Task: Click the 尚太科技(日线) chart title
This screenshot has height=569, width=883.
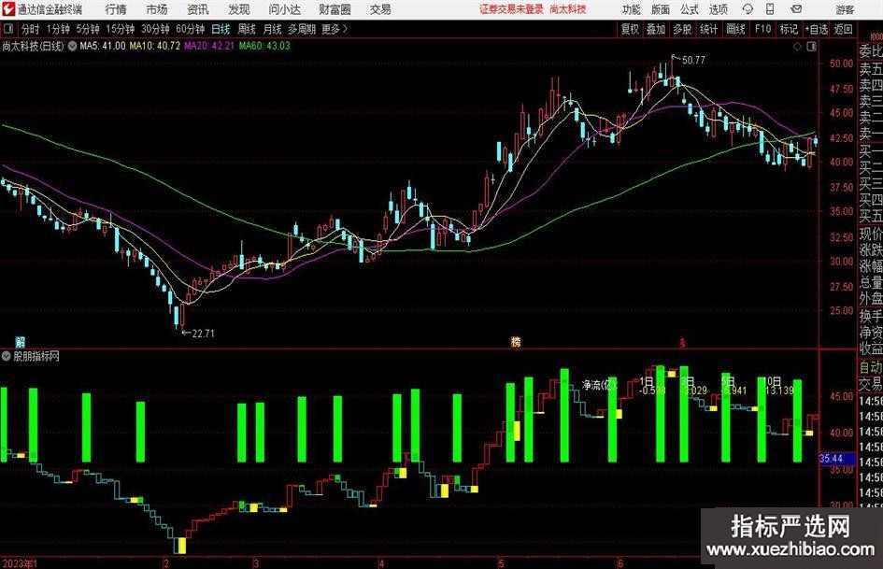Action: coord(34,46)
